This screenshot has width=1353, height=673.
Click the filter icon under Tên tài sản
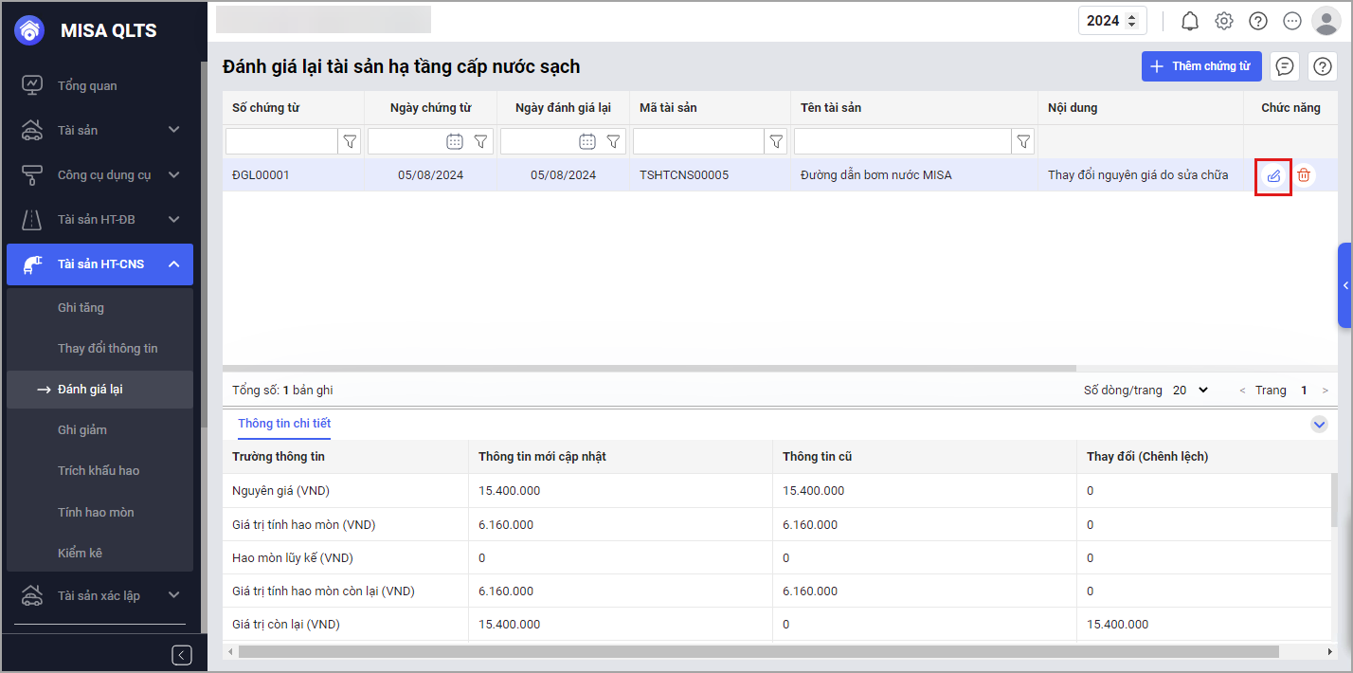point(1023,141)
